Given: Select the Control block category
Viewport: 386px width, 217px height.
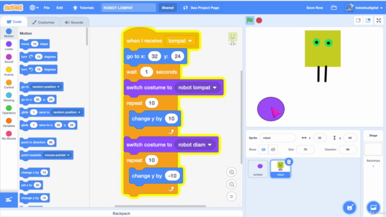Looking at the screenshot, I should point(9,84).
